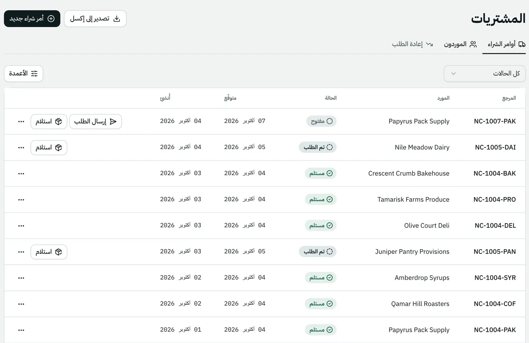Open more options for Amberdrop Syrups row
Screen dimensions: 529x343
21,278
